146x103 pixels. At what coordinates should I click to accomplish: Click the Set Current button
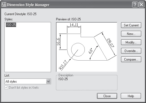tap(131, 25)
